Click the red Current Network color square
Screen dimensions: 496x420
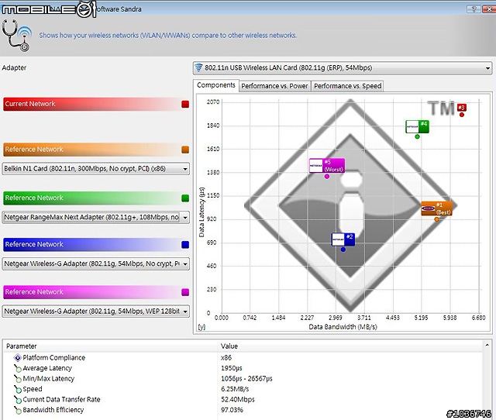[x=185, y=104]
